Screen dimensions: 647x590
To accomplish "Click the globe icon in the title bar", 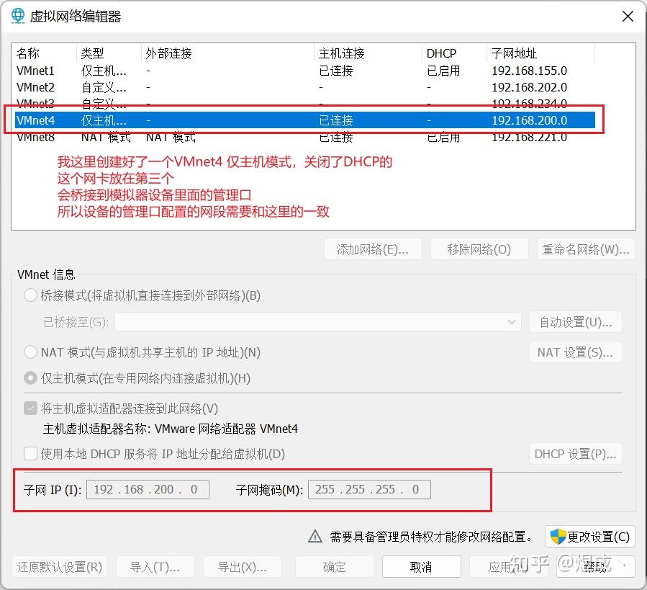I will (17, 16).
